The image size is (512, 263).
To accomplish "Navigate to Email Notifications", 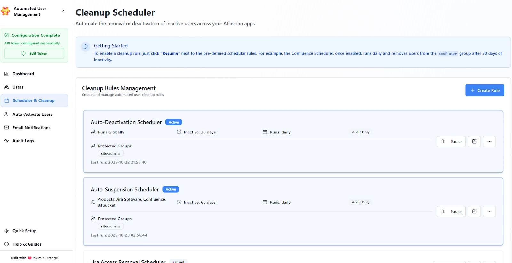I will [x=34, y=128].
